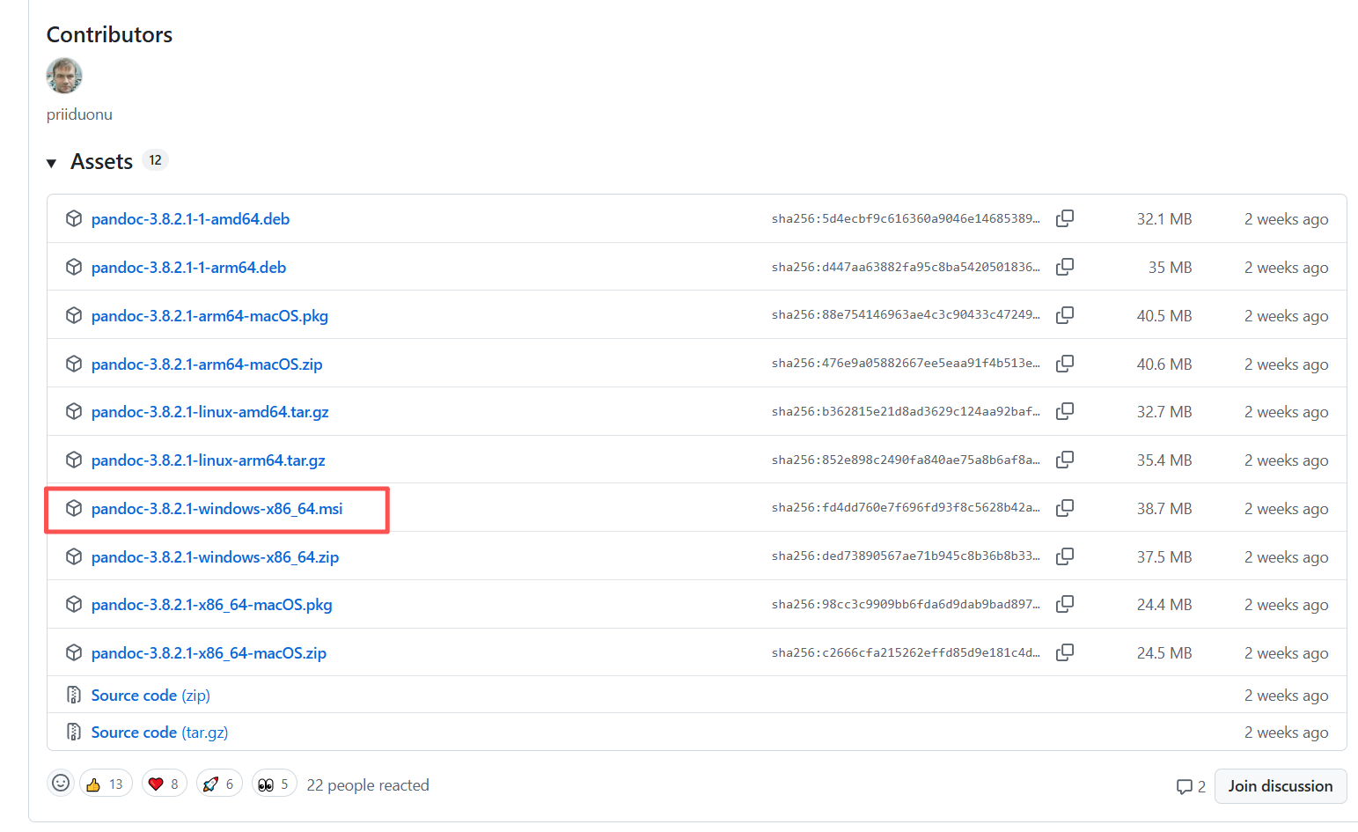Image resolution: width=1358 pixels, height=832 pixels.
Task: Toggle the eyes reaction with 5
Action: 274,784
